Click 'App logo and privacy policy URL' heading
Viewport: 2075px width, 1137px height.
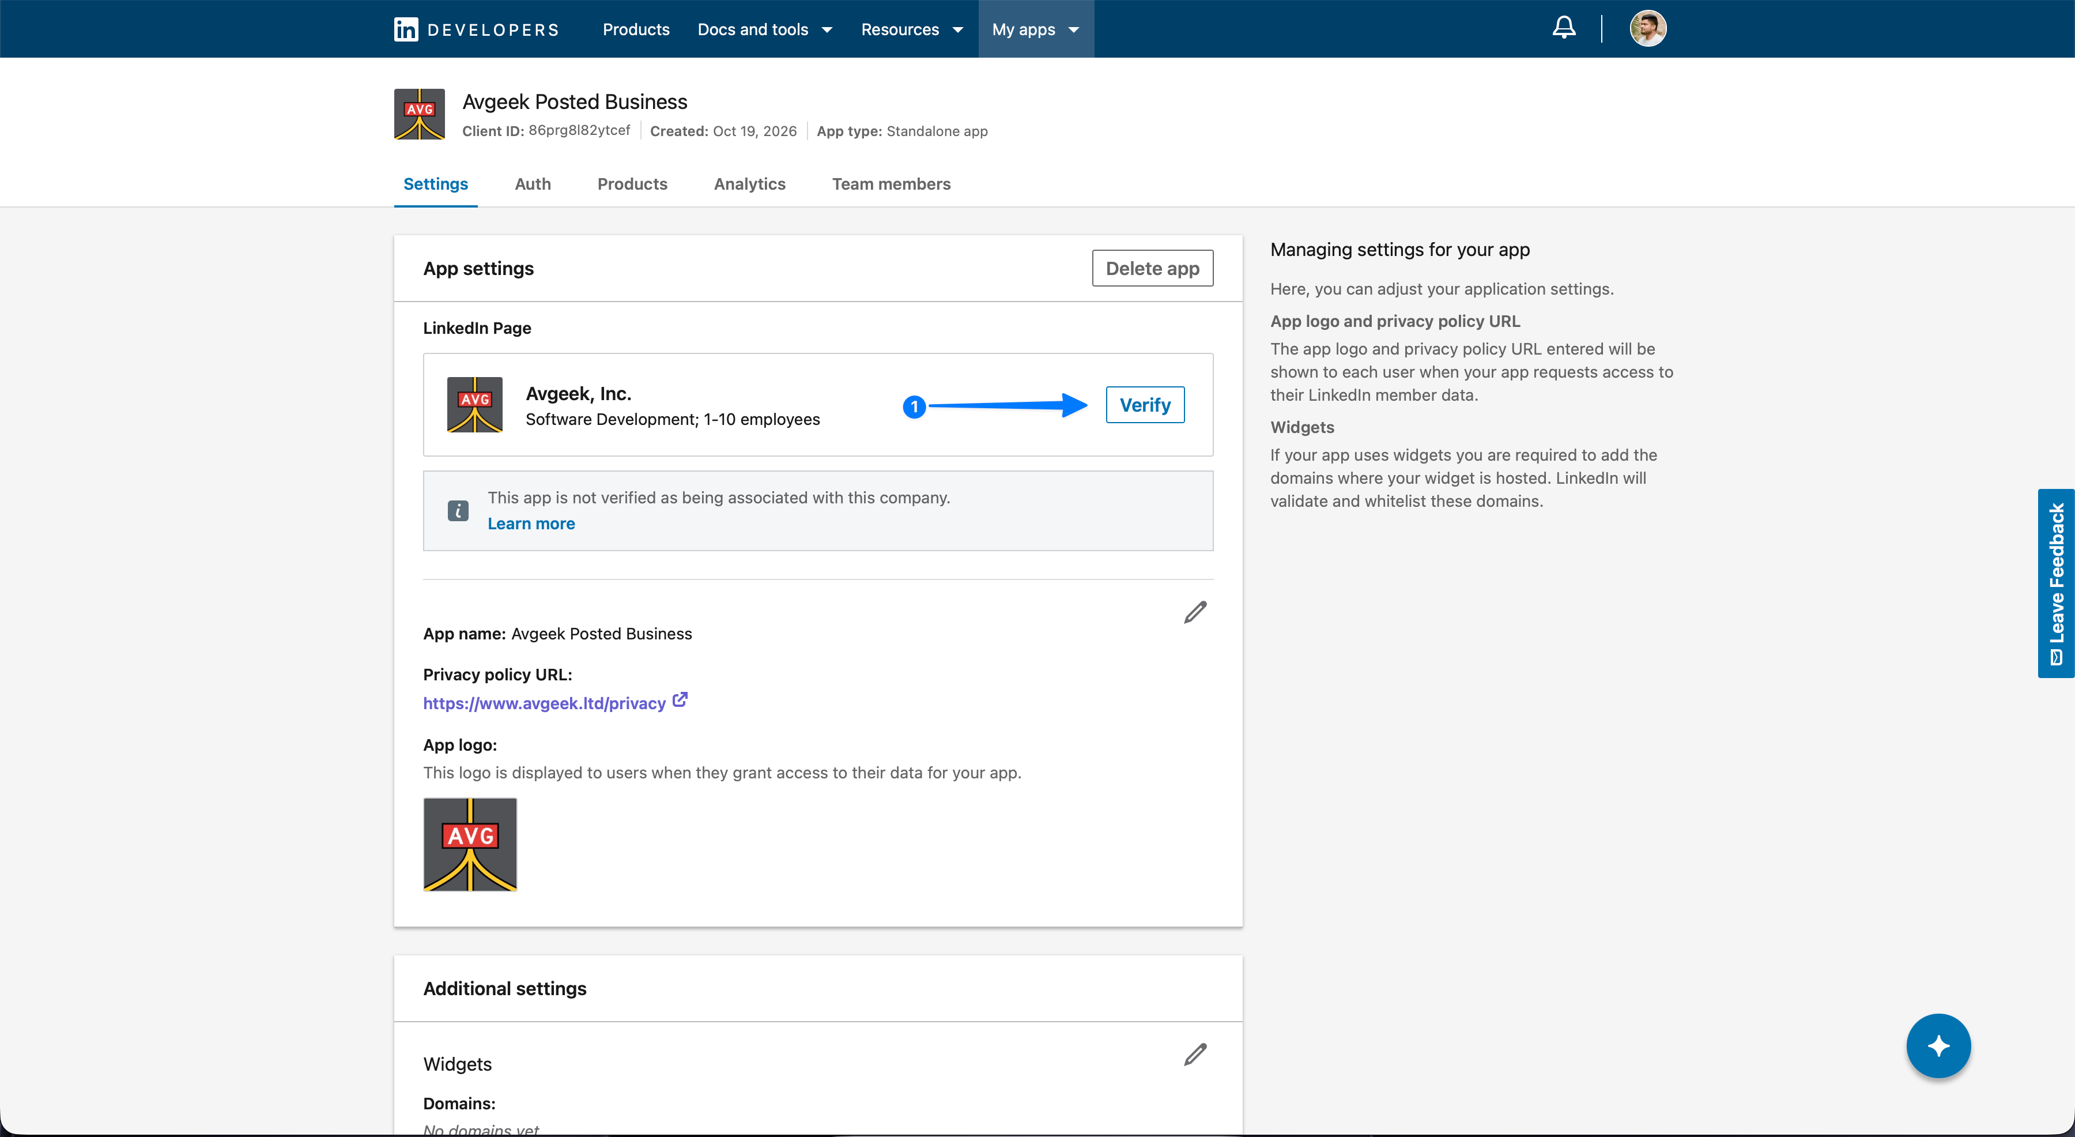(x=1395, y=321)
